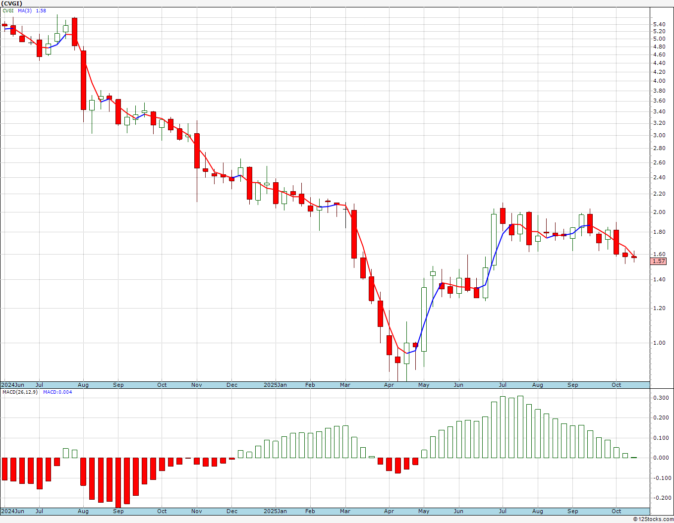Click the "5.40" price axis label
This screenshot has width=674, height=523.
click(659, 24)
